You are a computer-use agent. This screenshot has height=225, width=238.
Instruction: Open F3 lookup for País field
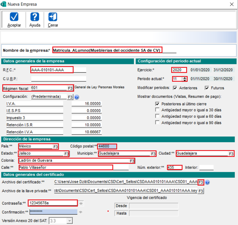pyautogui.click(x=56, y=147)
